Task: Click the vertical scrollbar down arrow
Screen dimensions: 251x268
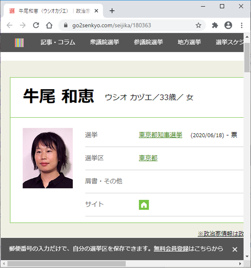Action: click(247, 256)
